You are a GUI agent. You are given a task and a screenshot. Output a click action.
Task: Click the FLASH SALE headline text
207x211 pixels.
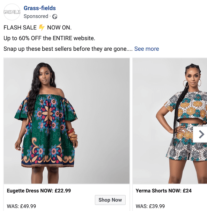pos(20,28)
